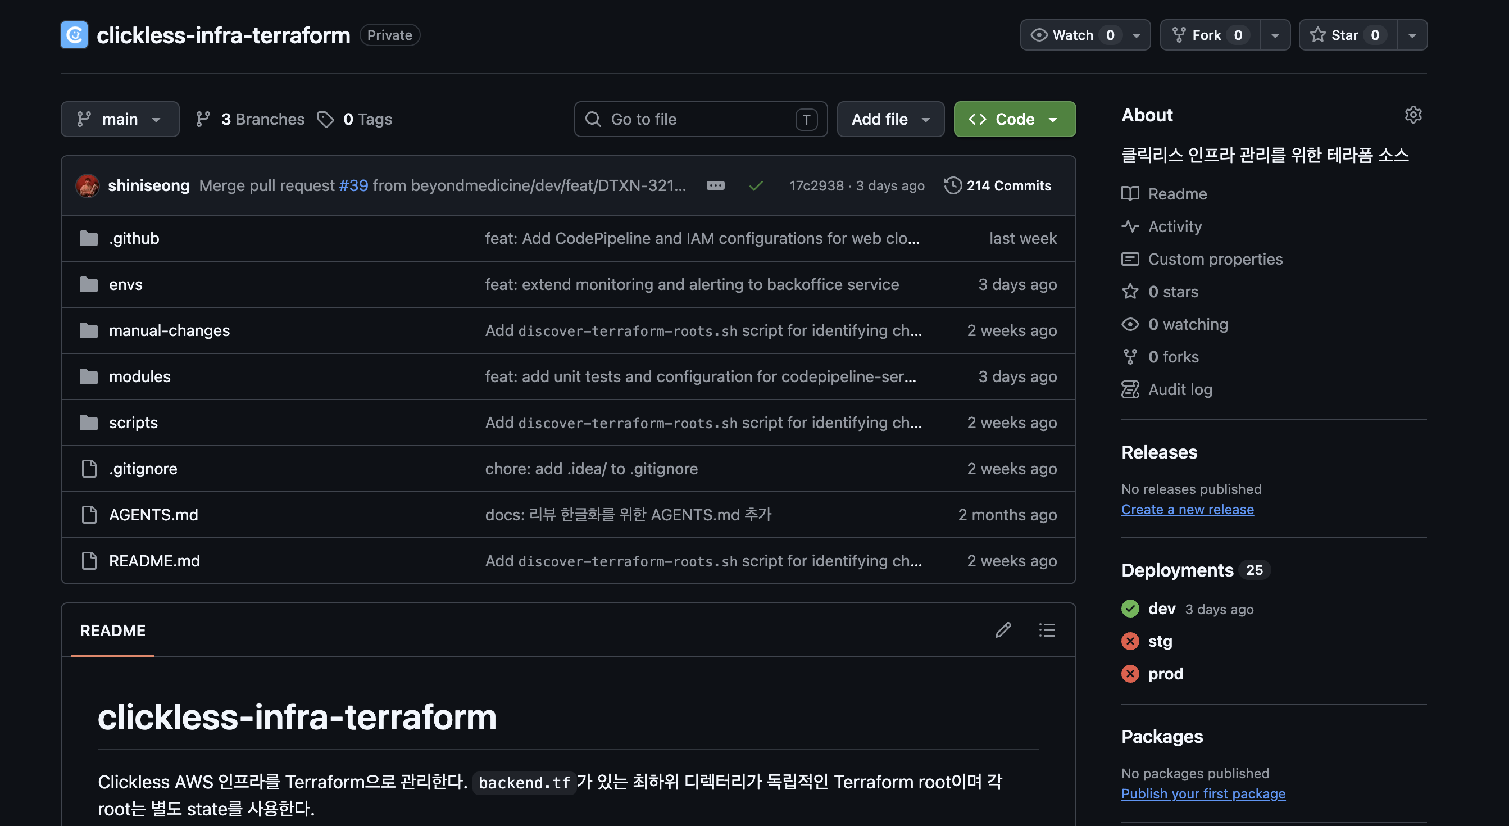Viewport: 1509px width, 826px height.
Task: Click the modules folder icon
Action: pos(88,376)
